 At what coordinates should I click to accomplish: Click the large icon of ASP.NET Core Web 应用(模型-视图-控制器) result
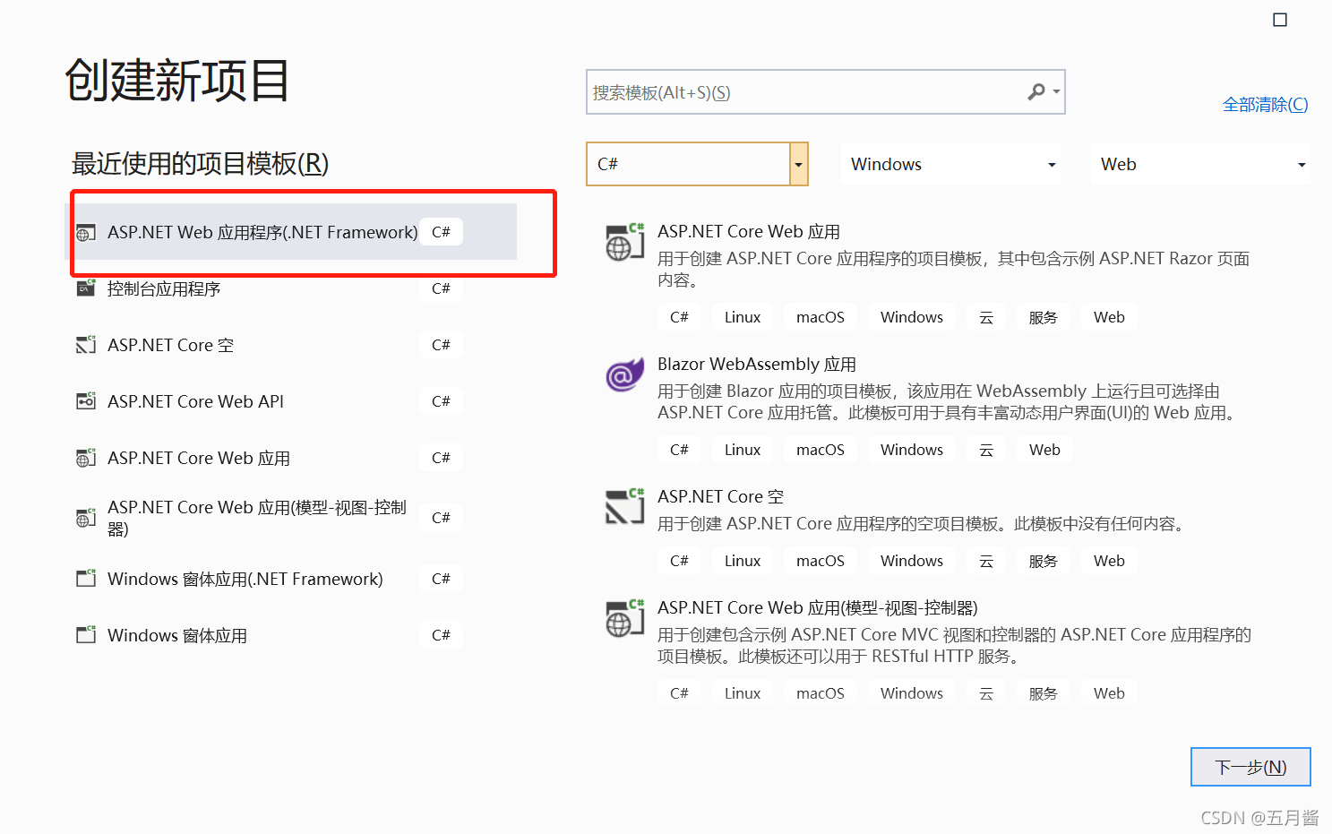pyautogui.click(x=624, y=618)
